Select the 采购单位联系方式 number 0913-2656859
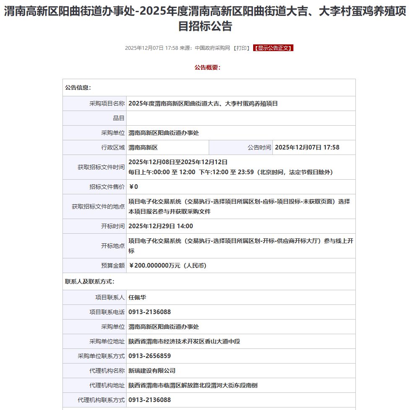Screen dimensions: 412x410 [x=150, y=356]
